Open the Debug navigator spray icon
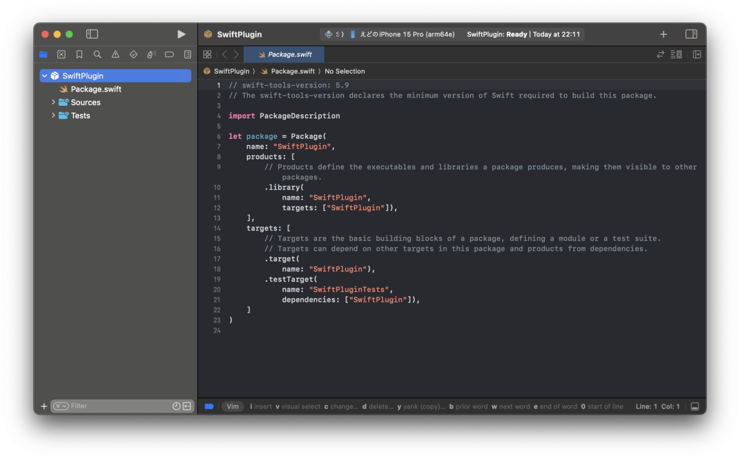The height and width of the screenshot is (459, 740). (151, 54)
